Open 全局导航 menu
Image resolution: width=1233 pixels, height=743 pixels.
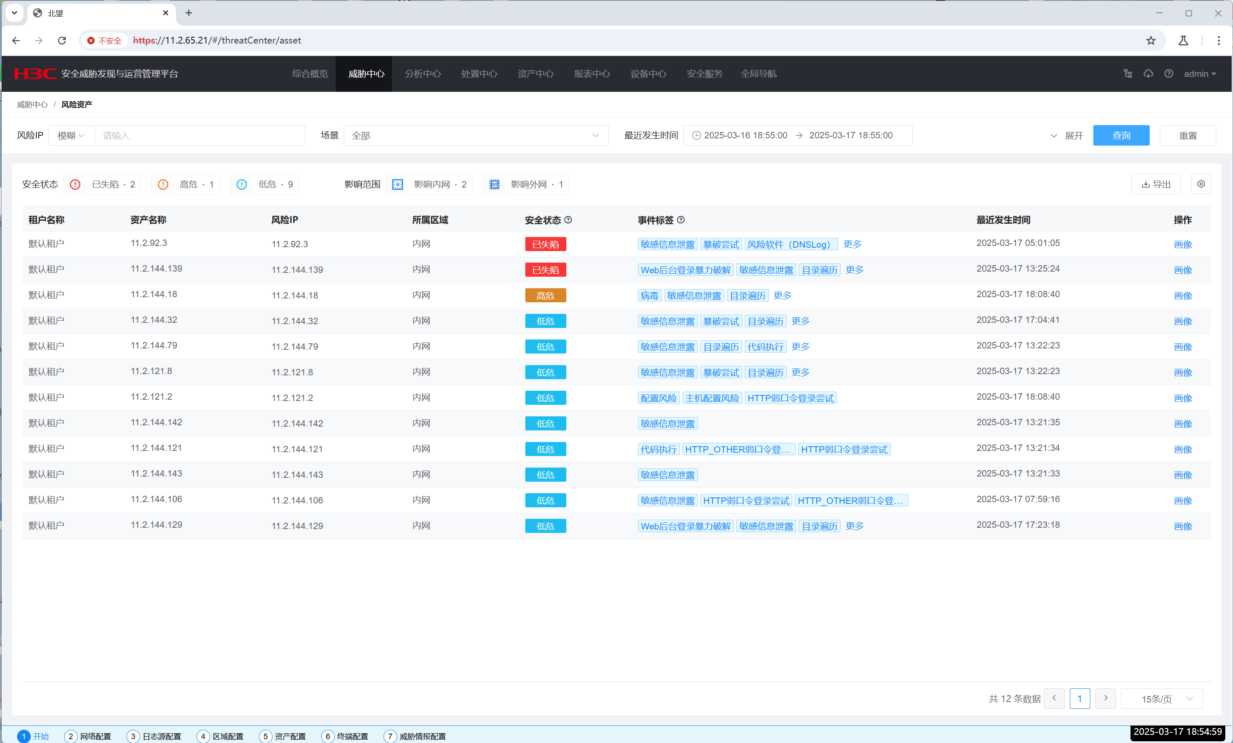[x=759, y=73]
